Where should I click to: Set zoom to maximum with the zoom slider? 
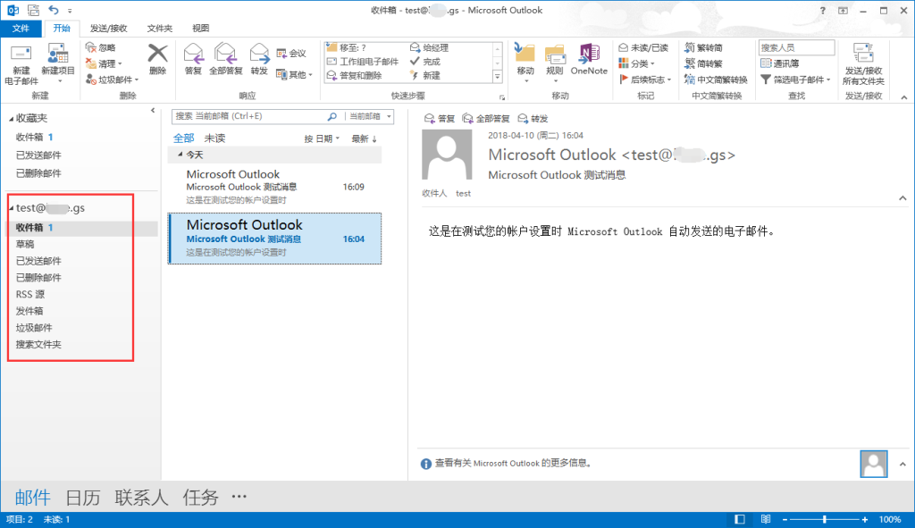(x=863, y=518)
